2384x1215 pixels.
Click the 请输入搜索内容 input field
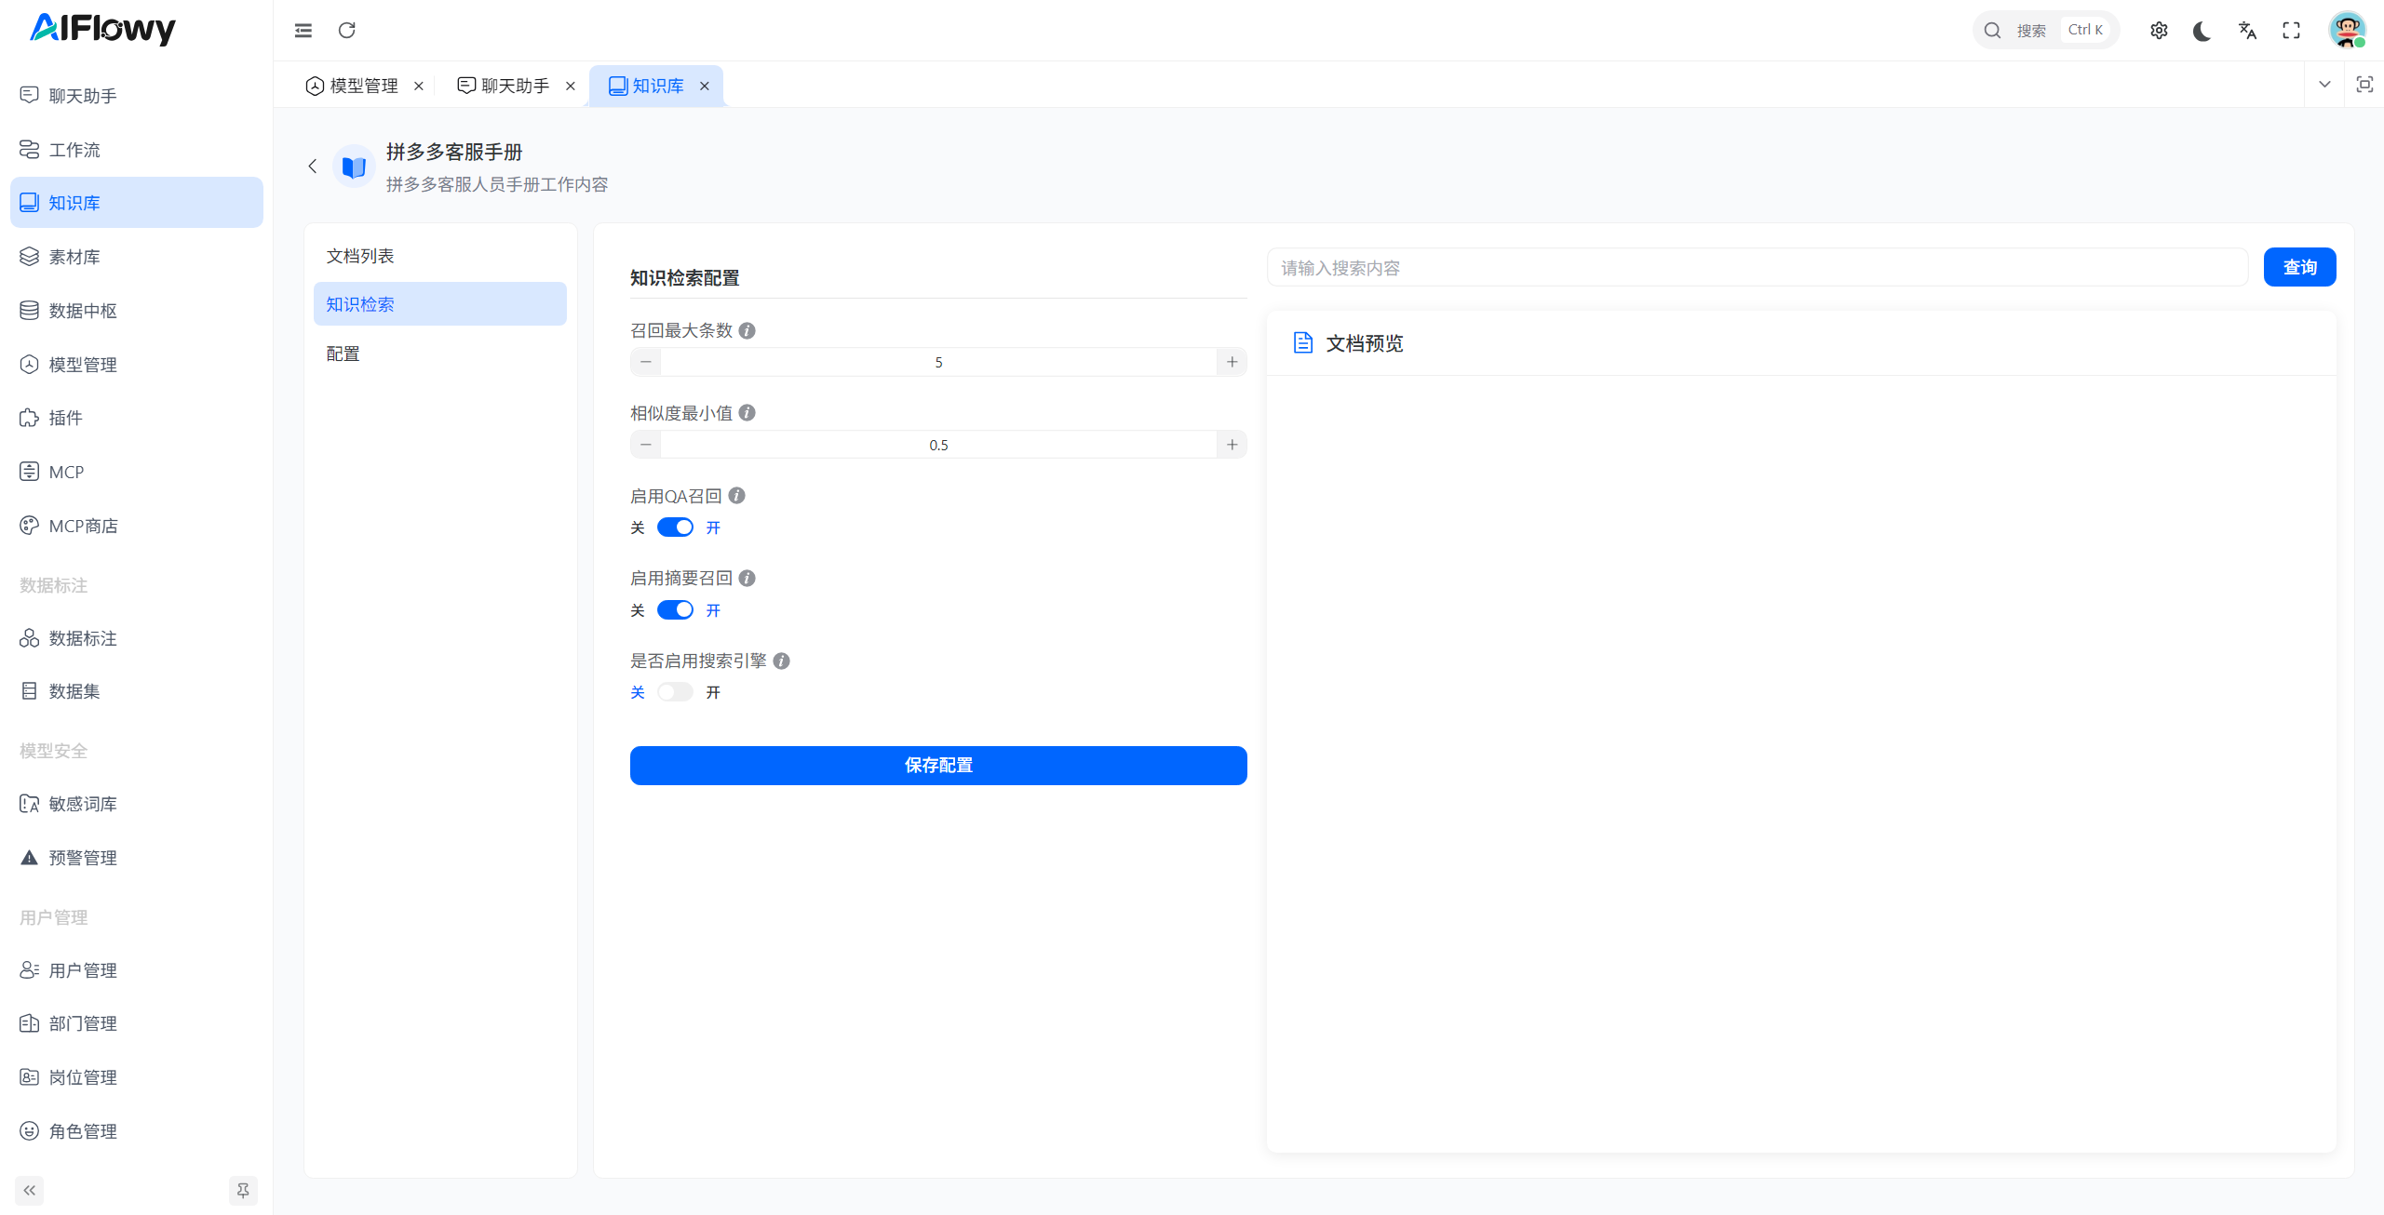coord(1757,268)
